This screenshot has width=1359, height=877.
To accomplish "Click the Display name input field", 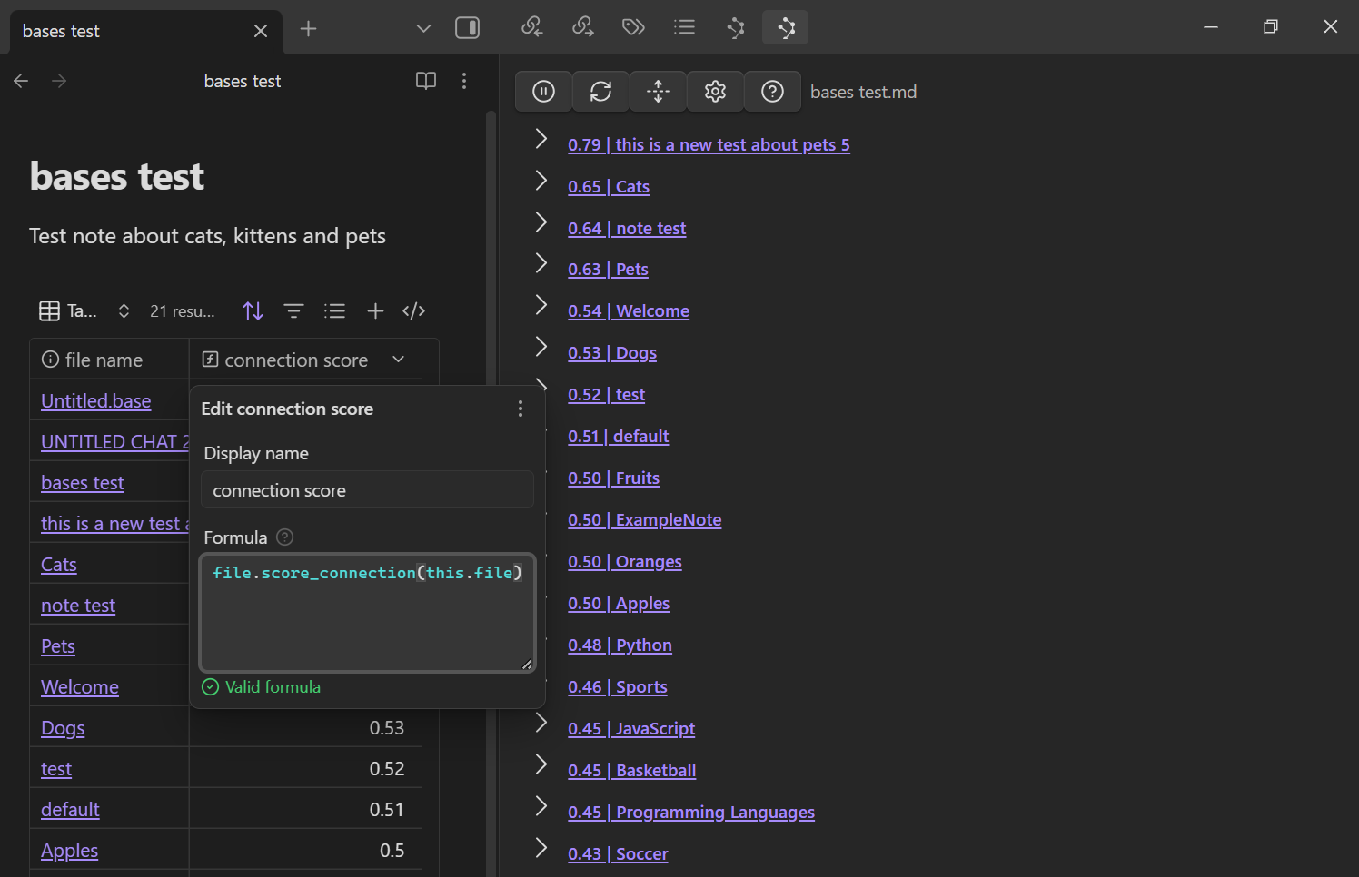I will pos(367,490).
